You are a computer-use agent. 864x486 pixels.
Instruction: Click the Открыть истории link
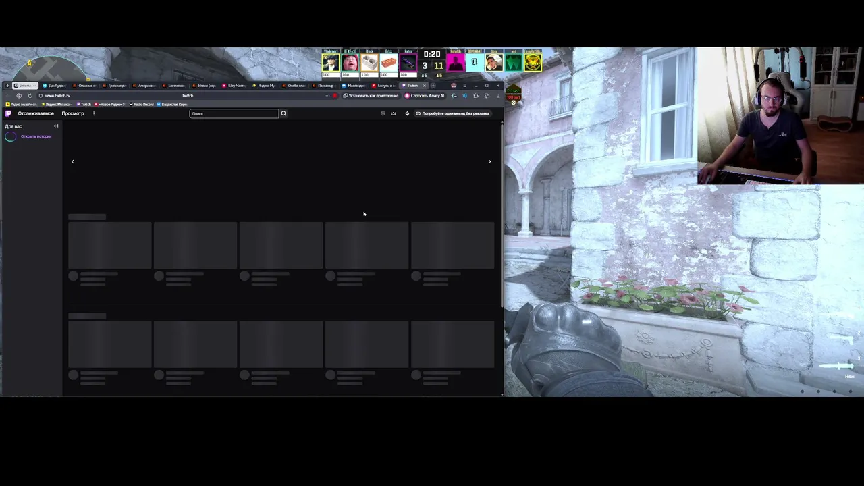[x=36, y=136]
